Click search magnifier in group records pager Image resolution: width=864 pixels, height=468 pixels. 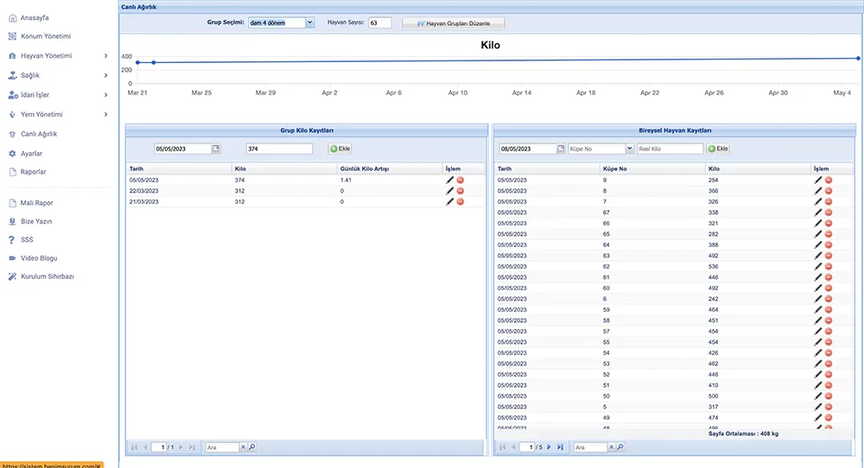252,447
